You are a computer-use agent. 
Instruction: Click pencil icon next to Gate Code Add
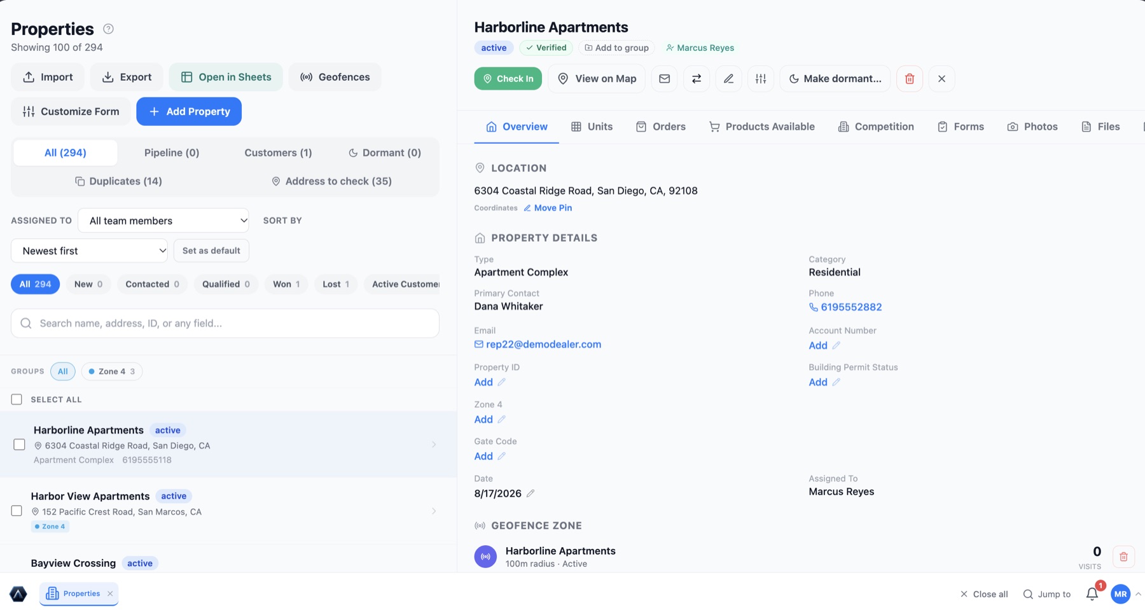[501, 456]
